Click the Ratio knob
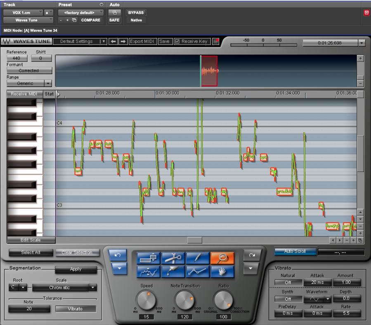 click(223, 300)
